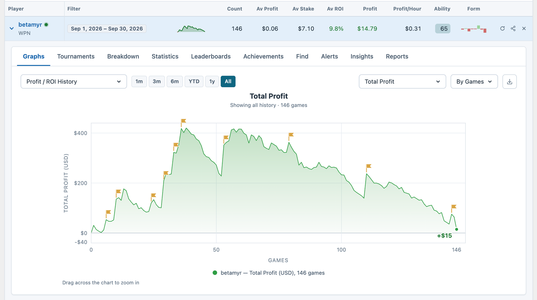Open the Profit / ROI History dropdown
This screenshot has width=537, height=300.
(74, 82)
